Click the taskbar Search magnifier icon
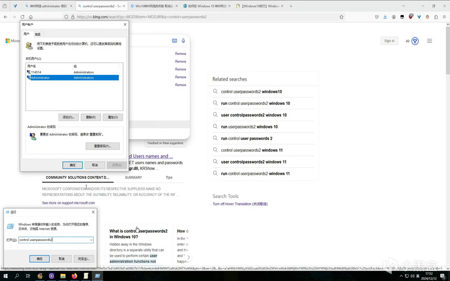Viewport: 450px width, 281px height. point(17,276)
